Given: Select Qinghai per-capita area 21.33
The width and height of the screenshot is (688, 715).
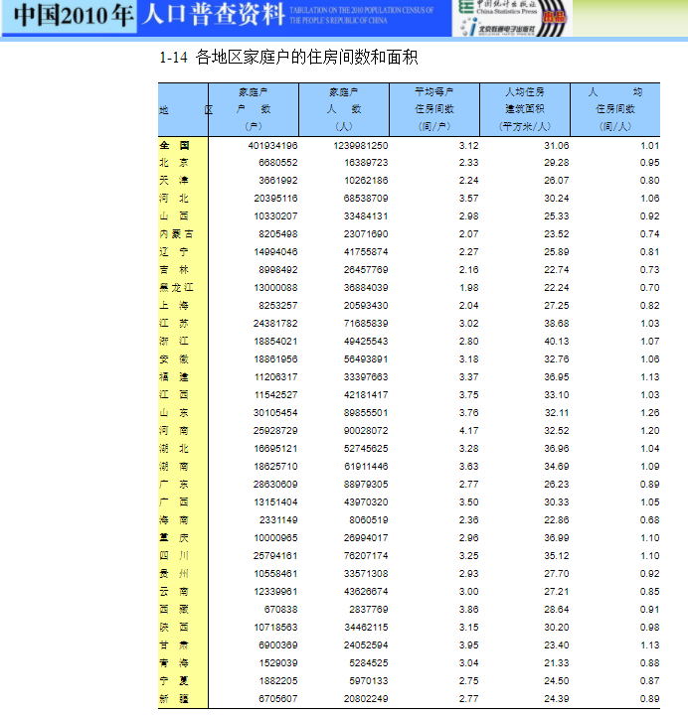Looking at the screenshot, I should click(557, 663).
